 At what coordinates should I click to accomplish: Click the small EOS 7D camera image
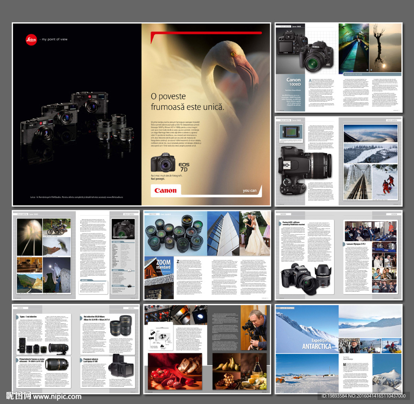point(163,163)
